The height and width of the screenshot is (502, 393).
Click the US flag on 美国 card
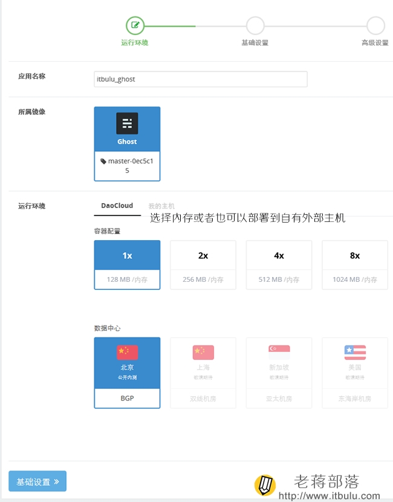(x=355, y=353)
